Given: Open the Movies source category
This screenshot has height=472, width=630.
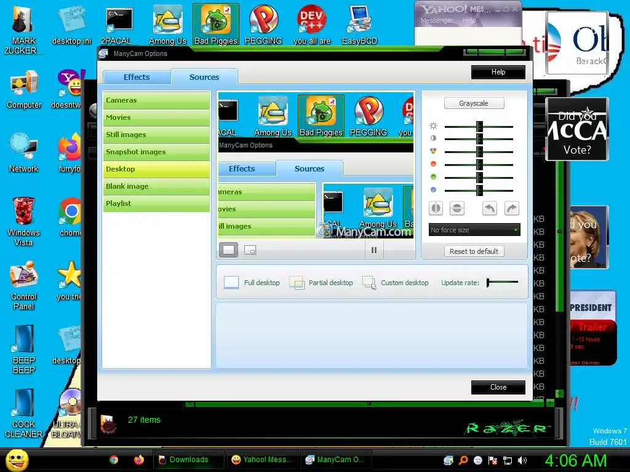Looking at the screenshot, I should (156, 117).
